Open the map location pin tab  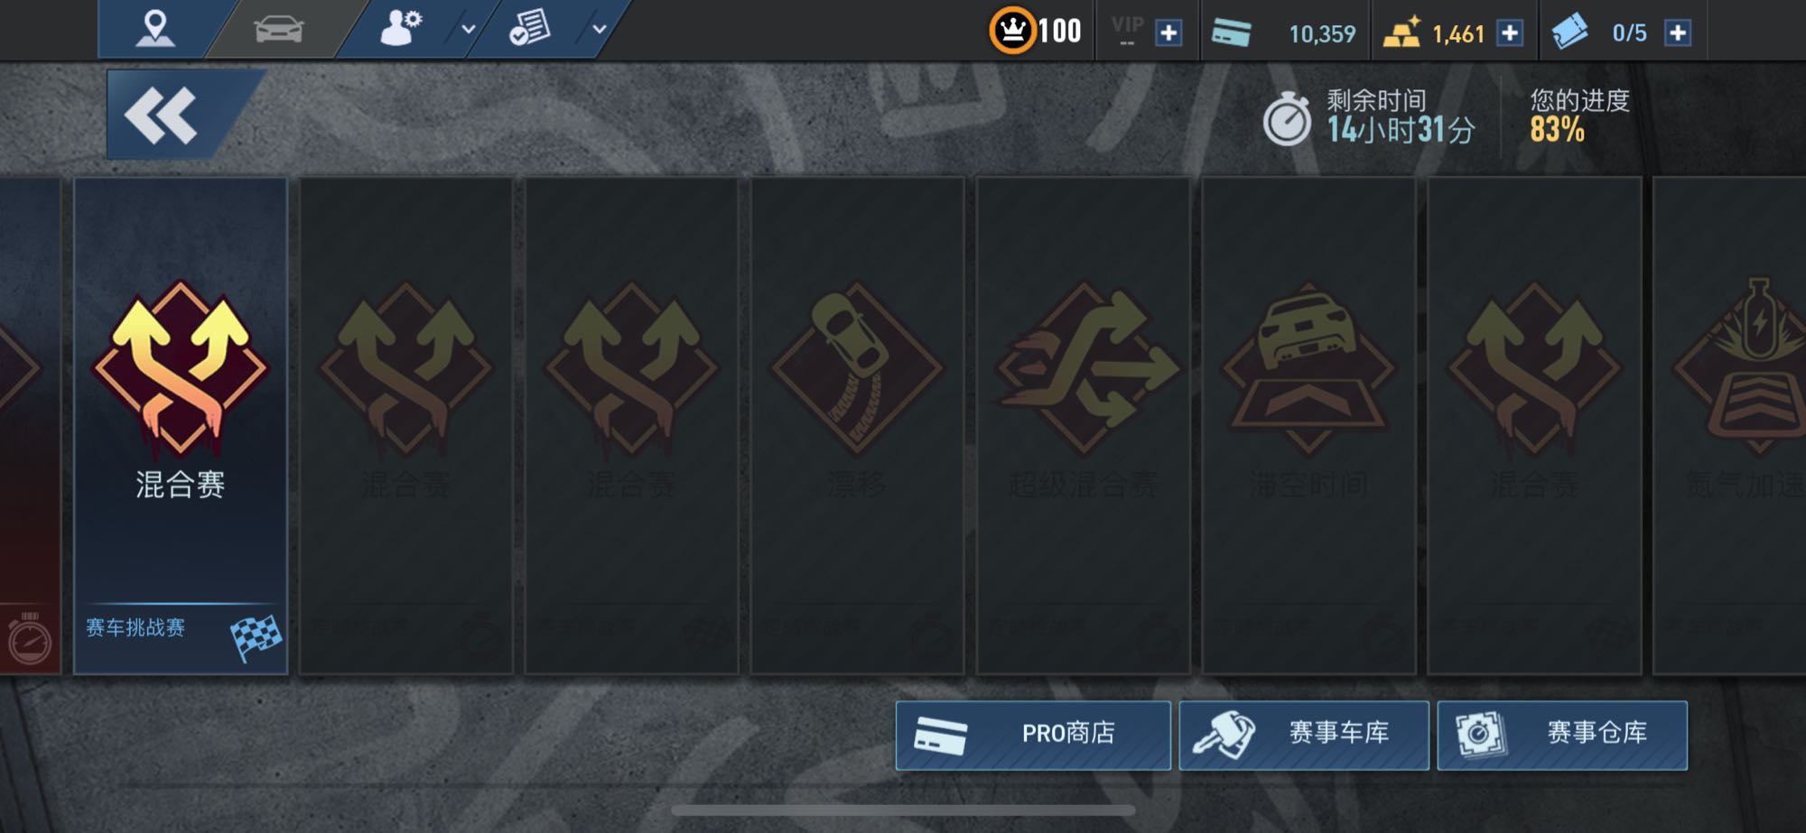pos(155,28)
